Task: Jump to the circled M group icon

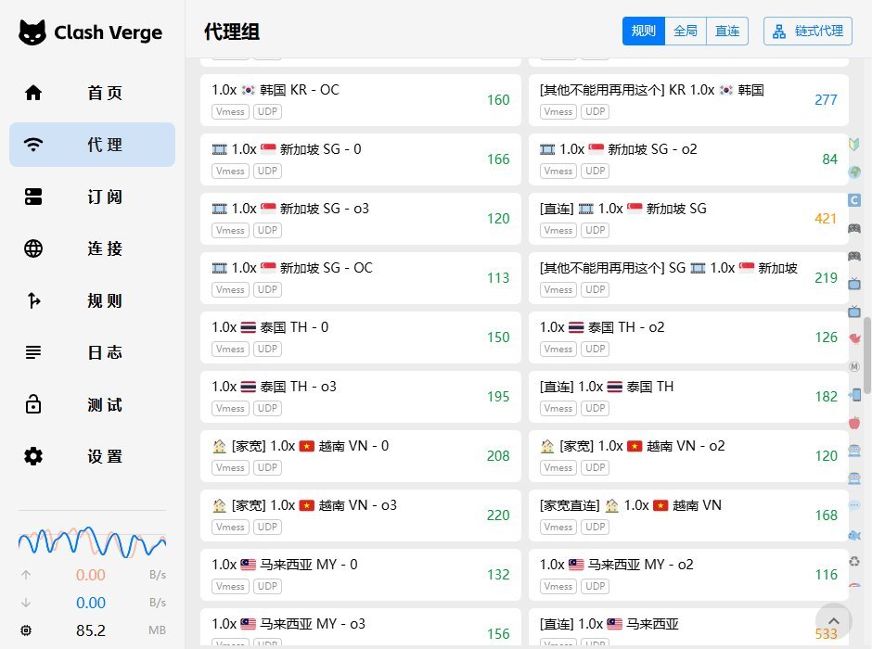Action: [854, 367]
